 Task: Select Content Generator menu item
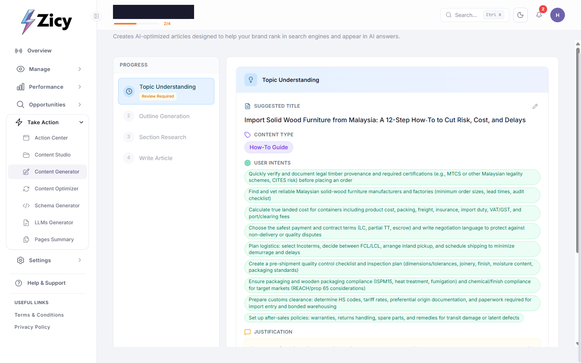tap(48, 172)
